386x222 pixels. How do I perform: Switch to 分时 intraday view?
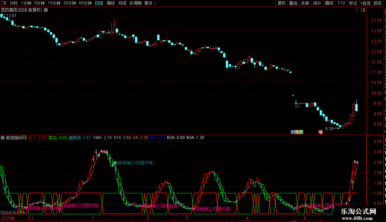tap(14, 3)
